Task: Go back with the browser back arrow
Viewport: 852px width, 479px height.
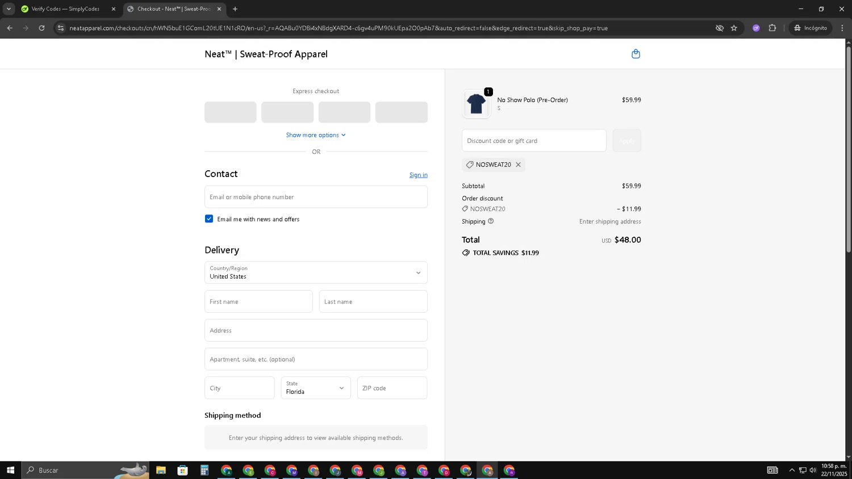Action: point(10,28)
